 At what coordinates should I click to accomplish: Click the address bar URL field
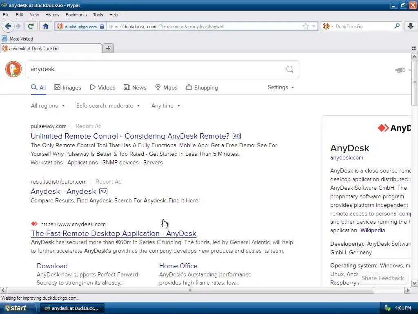[204, 27]
